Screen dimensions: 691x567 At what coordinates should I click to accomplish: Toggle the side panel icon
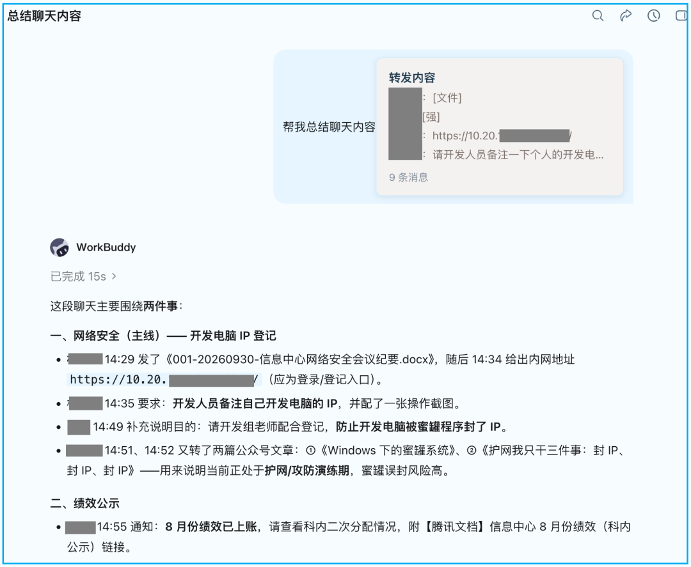(x=681, y=16)
